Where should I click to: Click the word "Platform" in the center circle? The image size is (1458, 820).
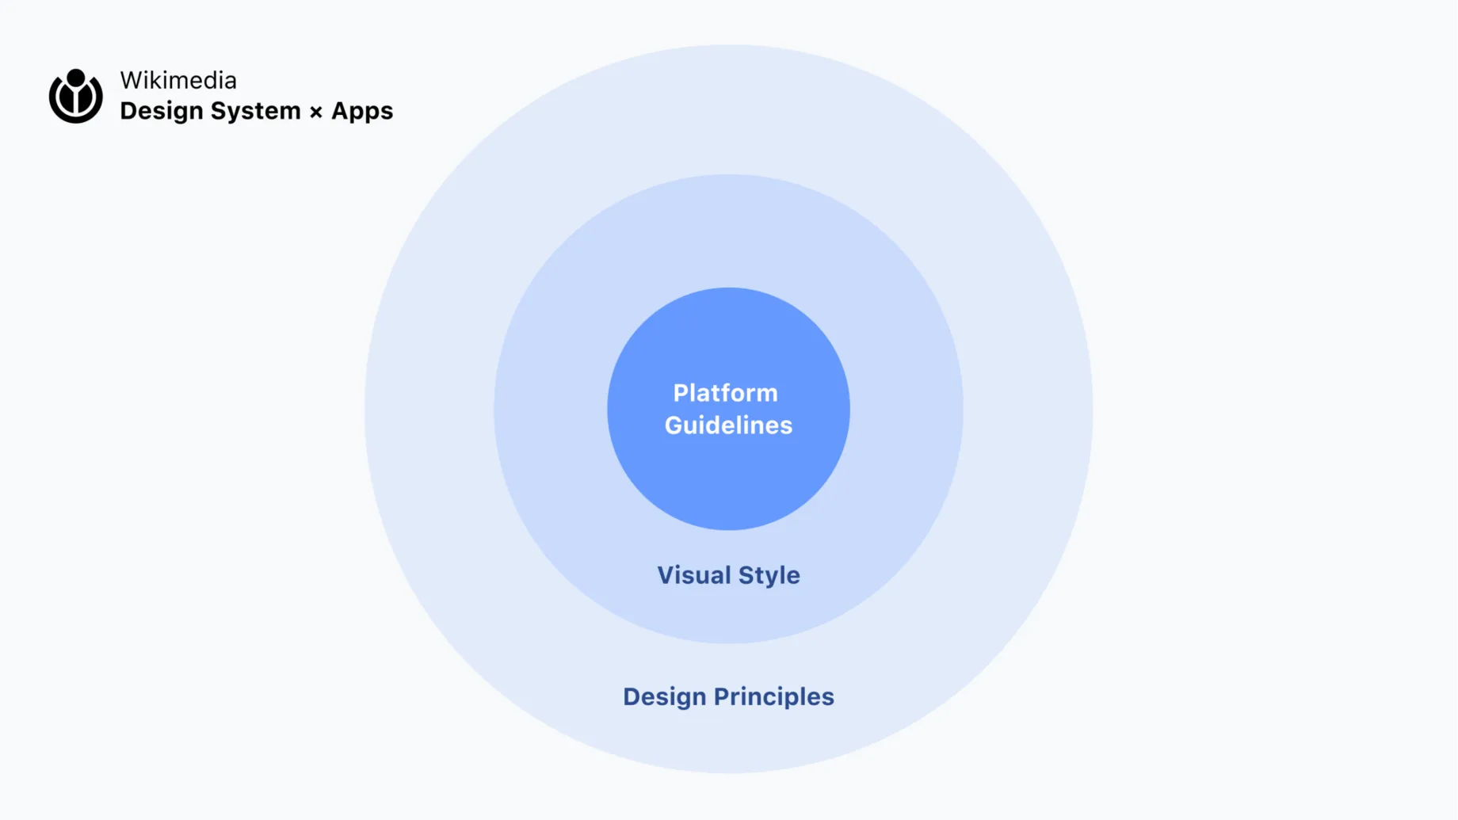click(726, 393)
